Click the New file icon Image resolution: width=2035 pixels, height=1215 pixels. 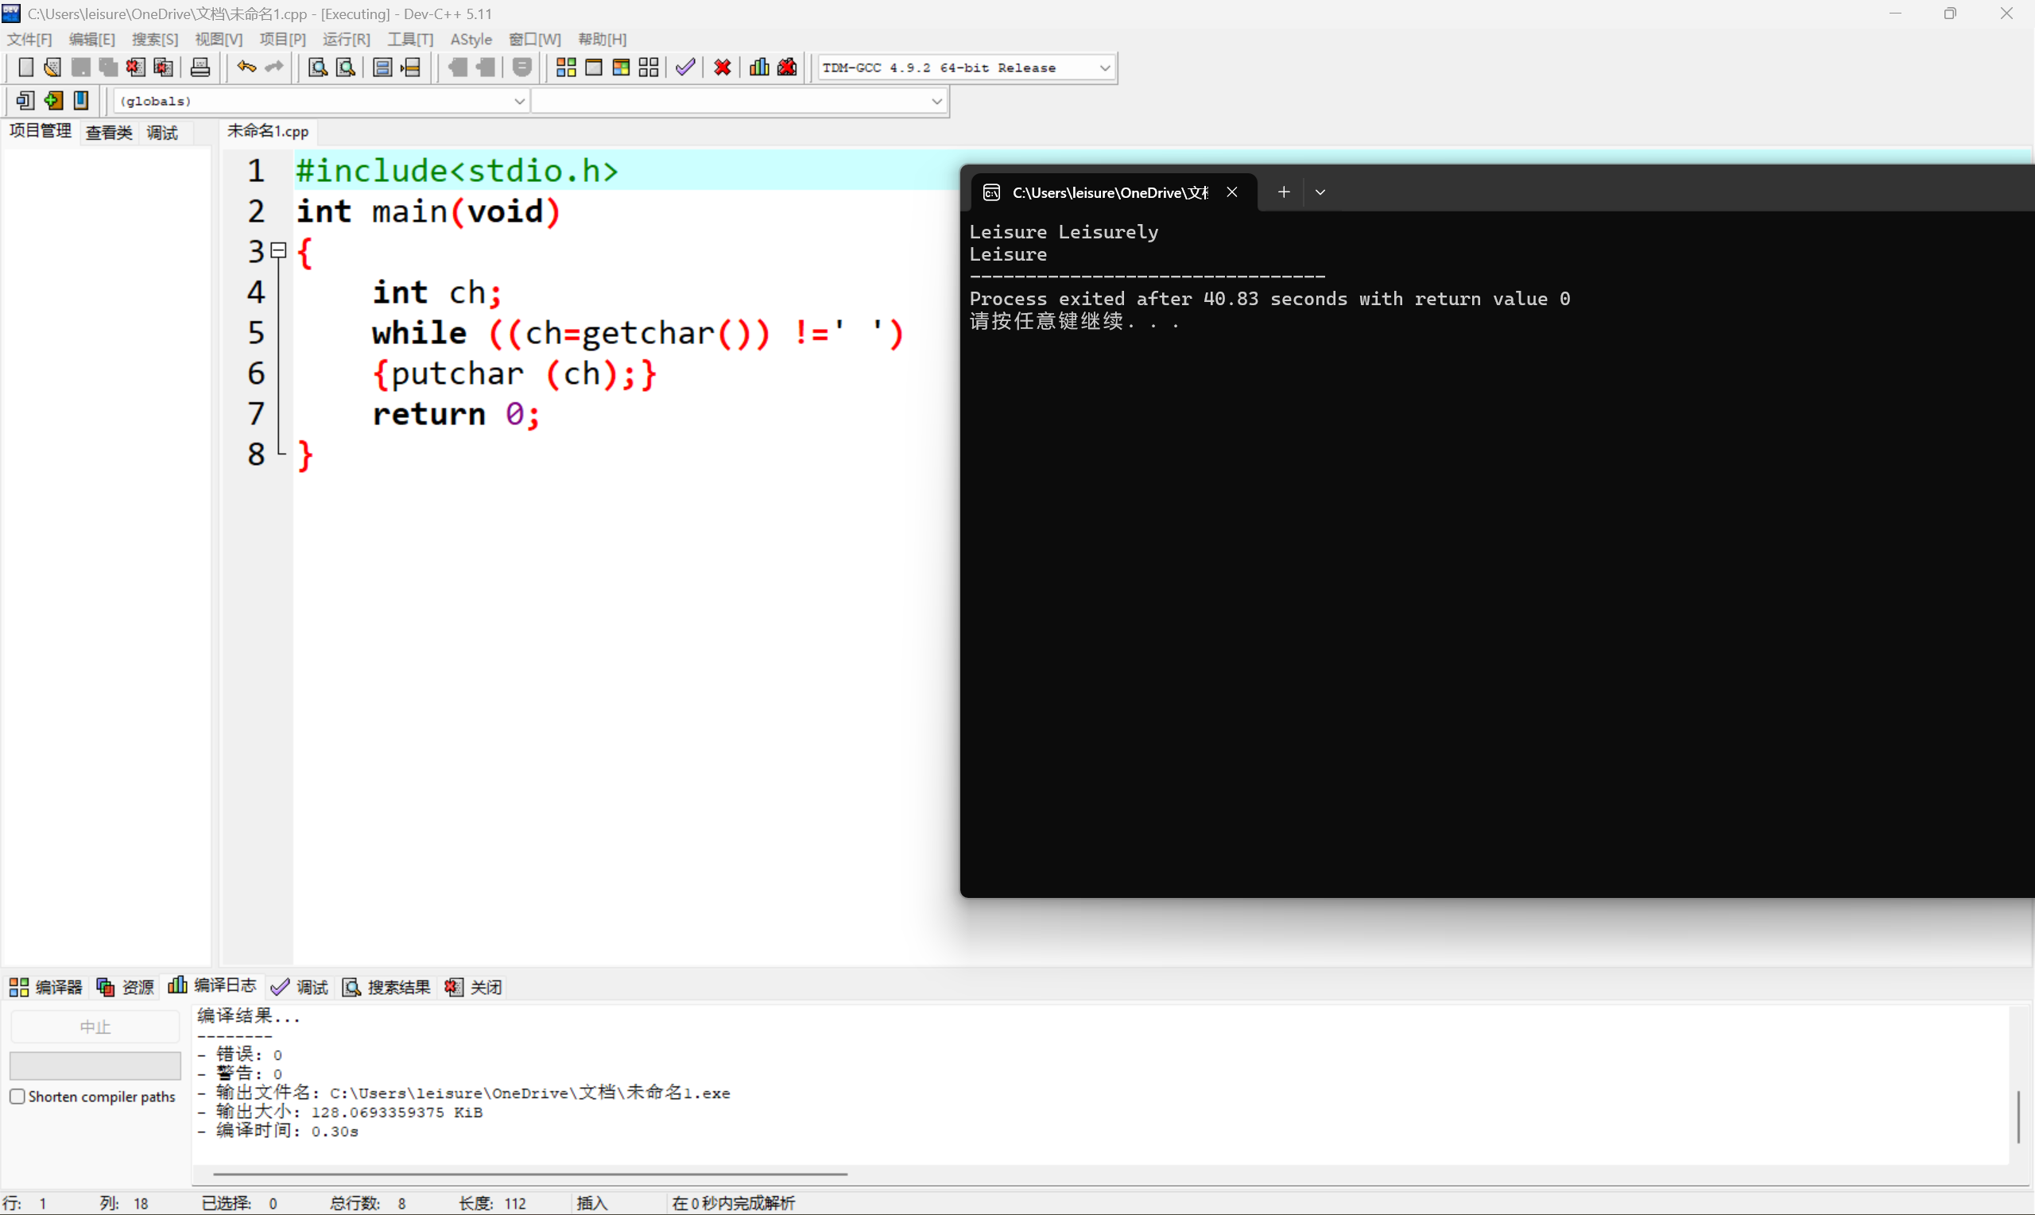25,67
